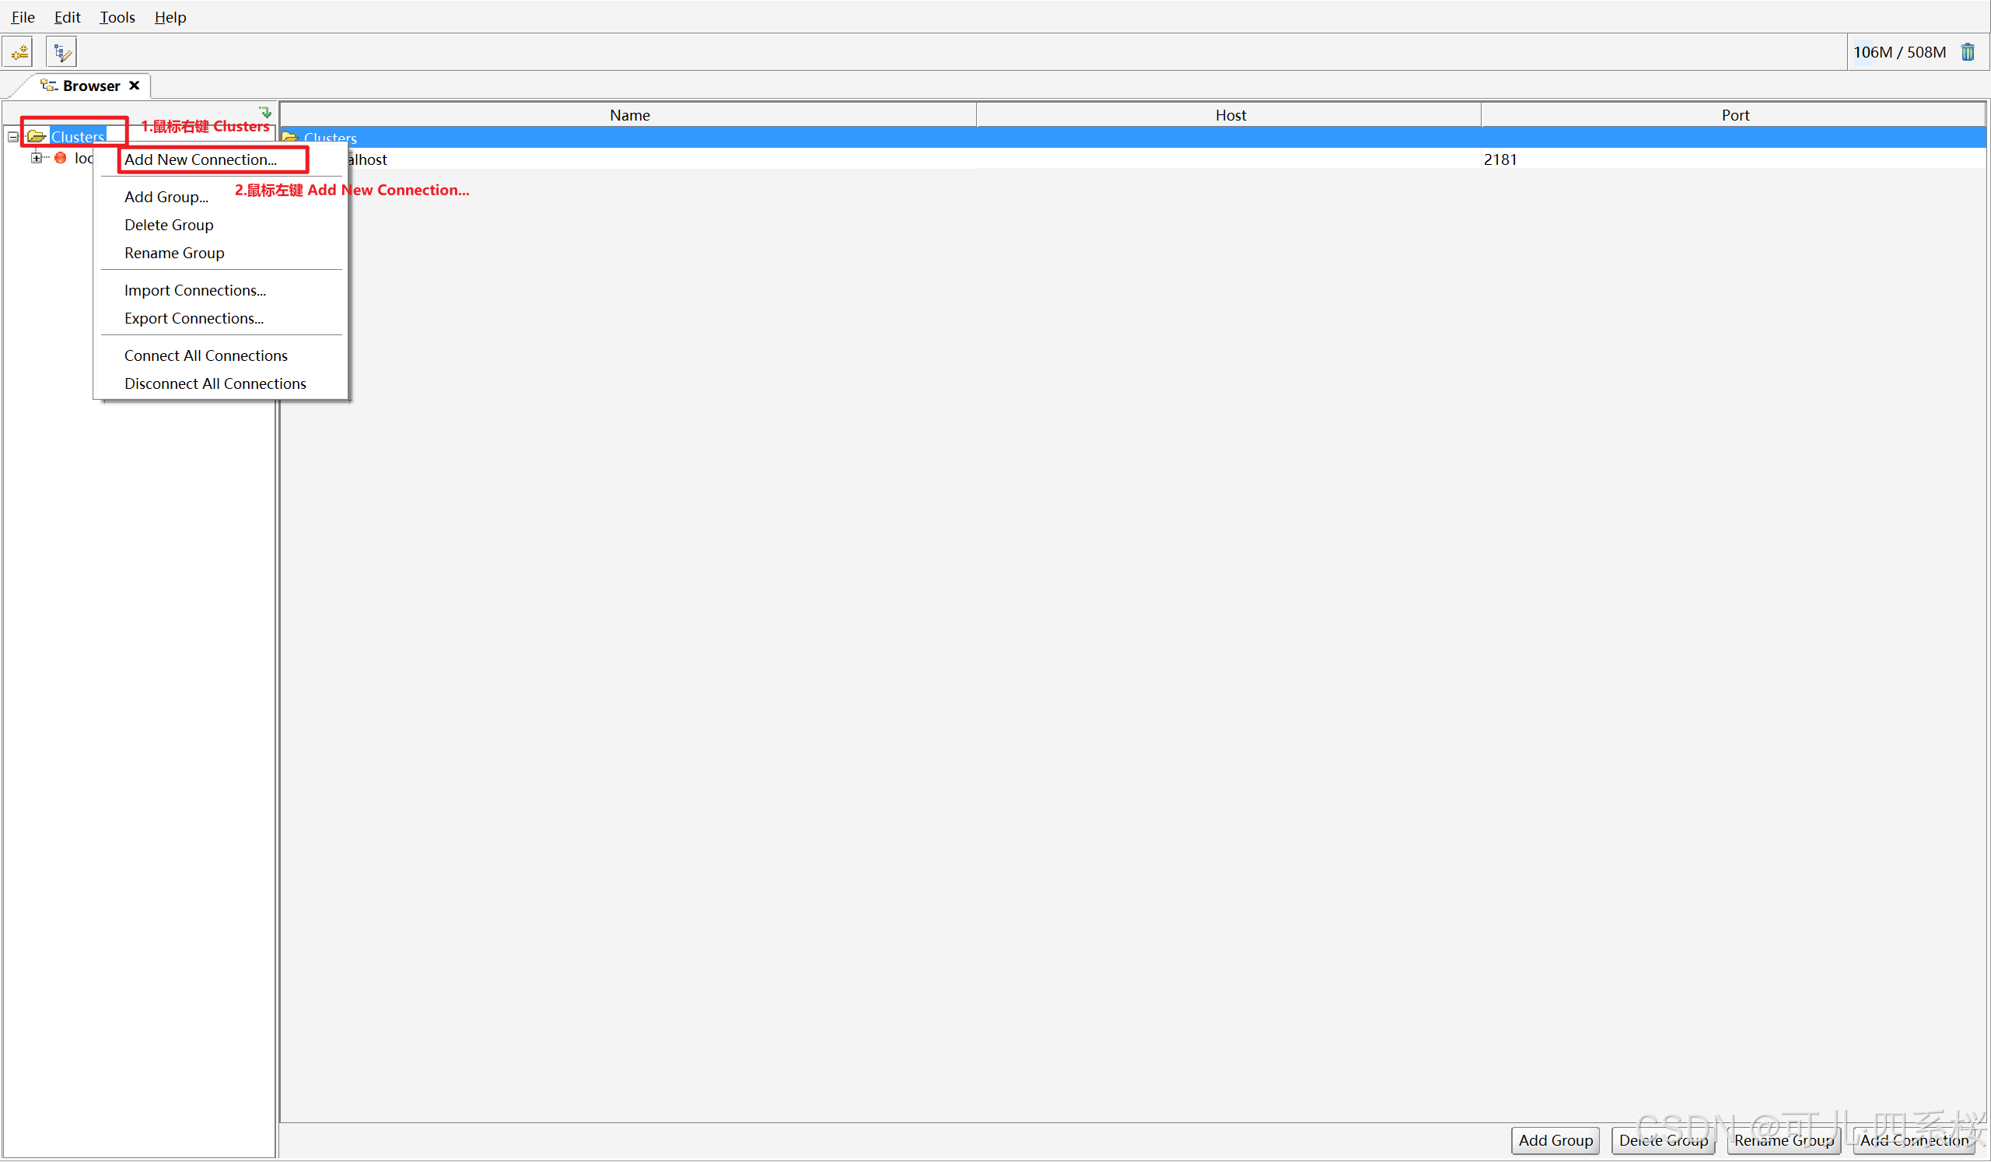
Task: Open the File menu
Action: pyautogui.click(x=23, y=16)
